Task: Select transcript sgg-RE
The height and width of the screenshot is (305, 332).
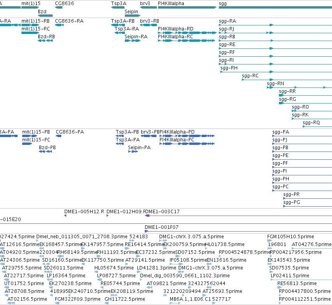Action: (x=275, y=48)
